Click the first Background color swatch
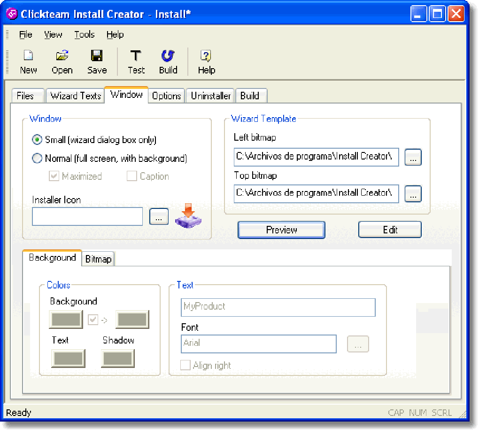Image resolution: width=479 pixels, height=431 pixels. click(x=66, y=319)
